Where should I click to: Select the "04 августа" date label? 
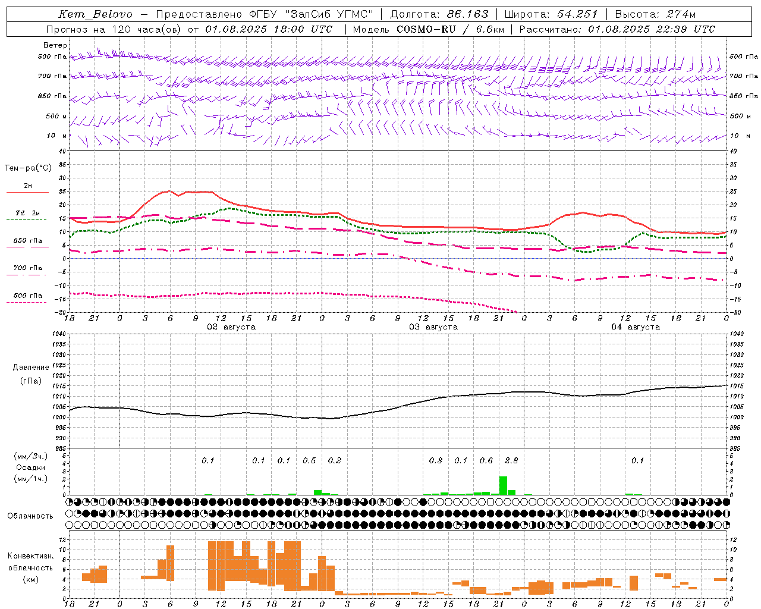point(636,327)
